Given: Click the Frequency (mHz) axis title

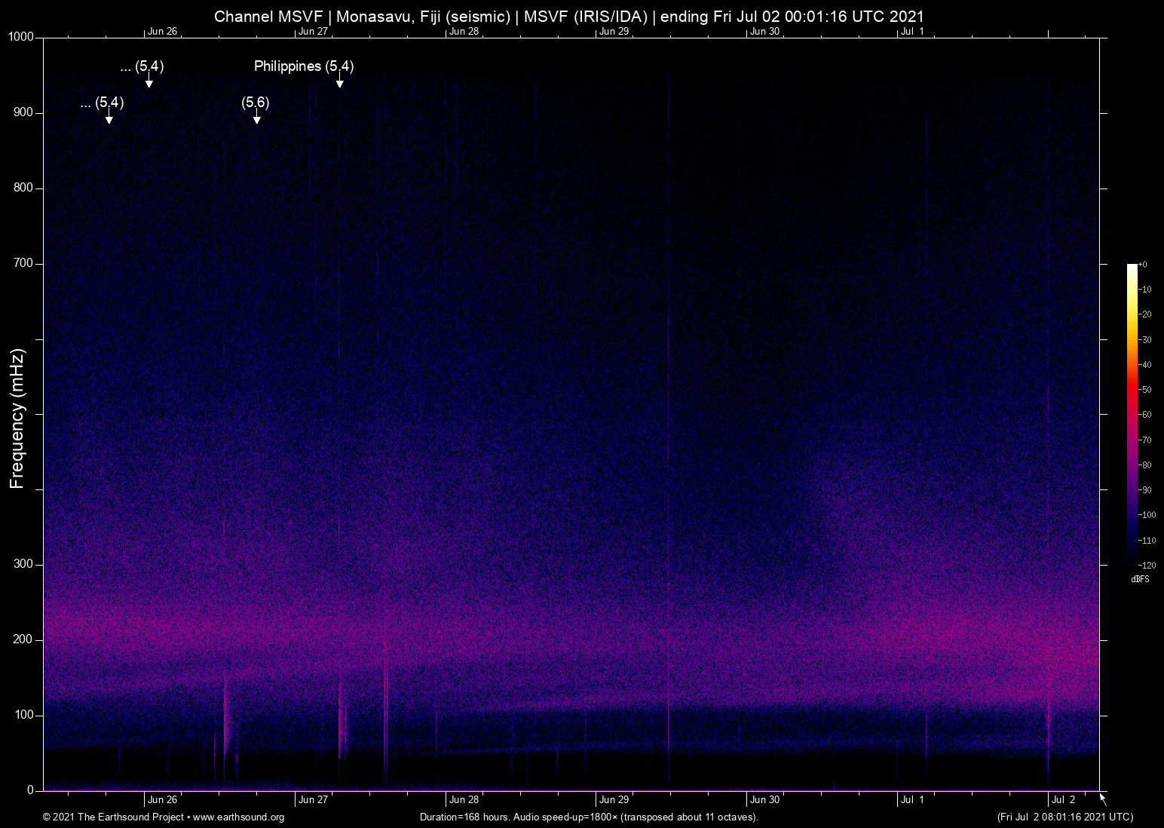Looking at the screenshot, I should pyautogui.click(x=17, y=419).
